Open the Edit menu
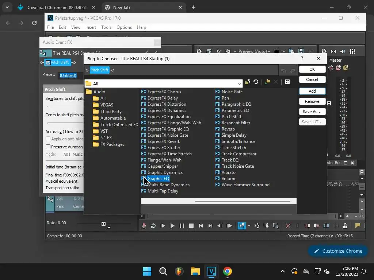 click(x=62, y=27)
